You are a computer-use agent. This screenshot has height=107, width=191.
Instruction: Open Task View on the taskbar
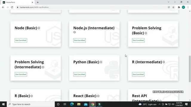65,104
